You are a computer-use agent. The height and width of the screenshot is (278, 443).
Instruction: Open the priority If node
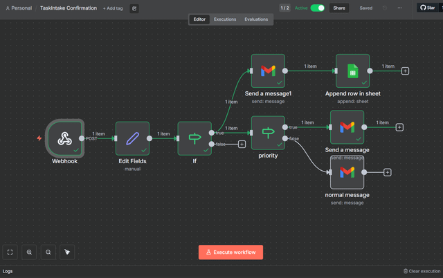[x=268, y=133]
